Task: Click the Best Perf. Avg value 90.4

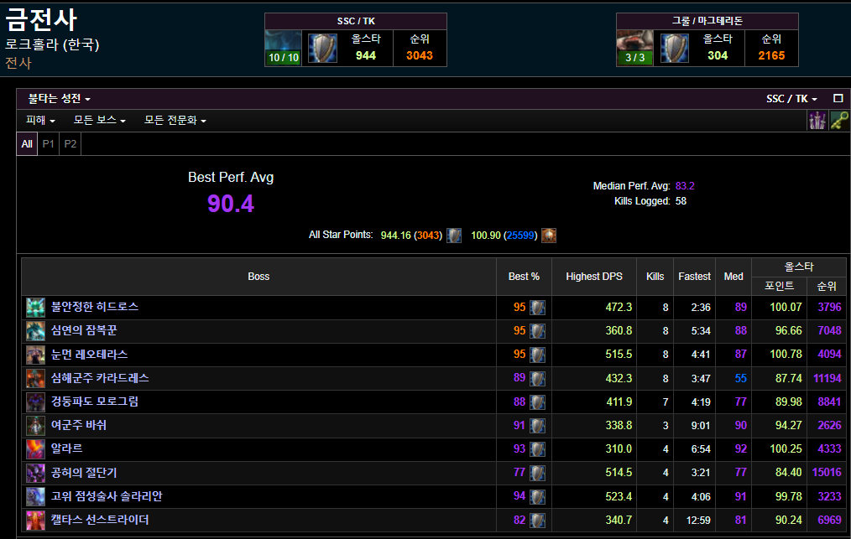Action: [x=231, y=204]
